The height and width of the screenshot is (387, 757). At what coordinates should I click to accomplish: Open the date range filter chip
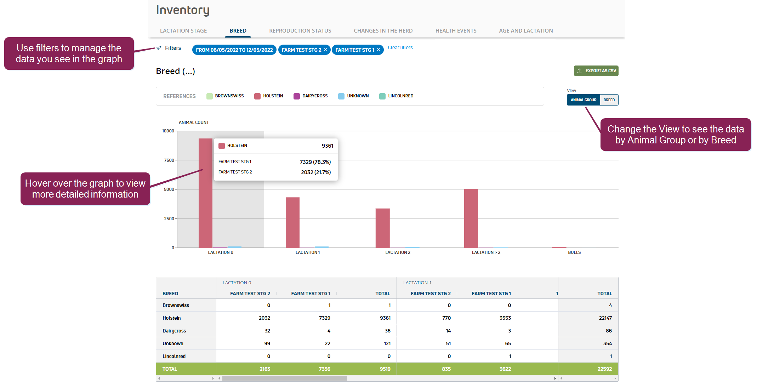234,50
